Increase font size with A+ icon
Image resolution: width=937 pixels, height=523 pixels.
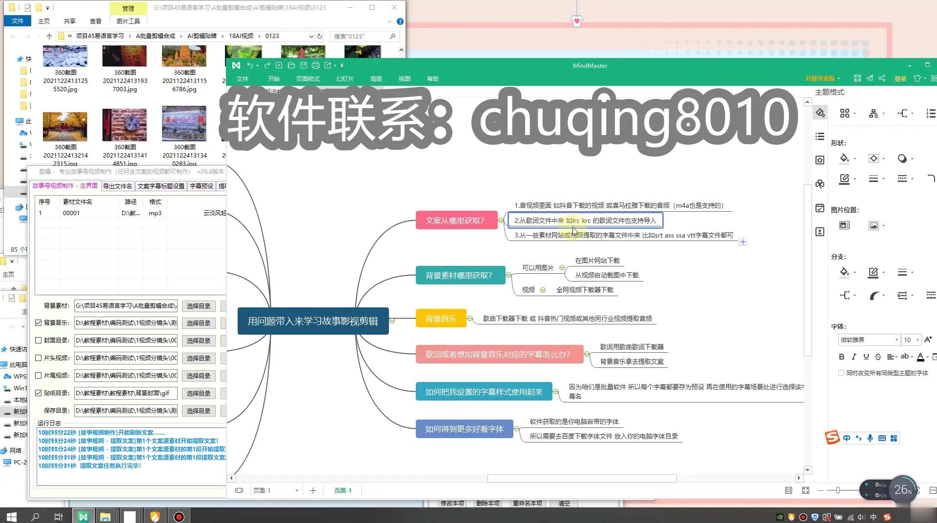pos(928,340)
